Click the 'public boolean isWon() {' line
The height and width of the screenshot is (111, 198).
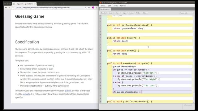(x=123, y=51)
